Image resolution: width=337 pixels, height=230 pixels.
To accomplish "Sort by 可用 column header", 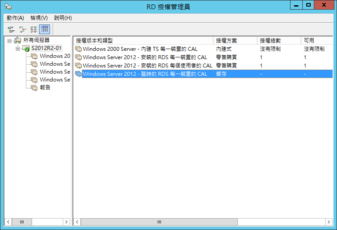I will point(317,41).
